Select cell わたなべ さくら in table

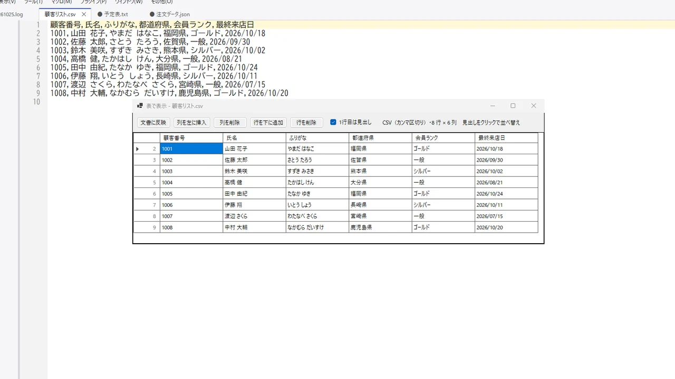coord(317,216)
